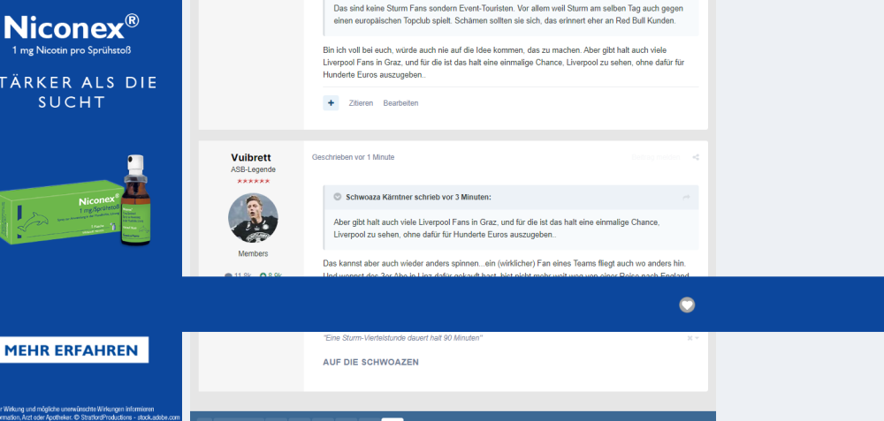Viewport: 884px width, 421px height.
Task: Collapse the Schwoaza Kärntner quote block
Action: pyautogui.click(x=337, y=197)
